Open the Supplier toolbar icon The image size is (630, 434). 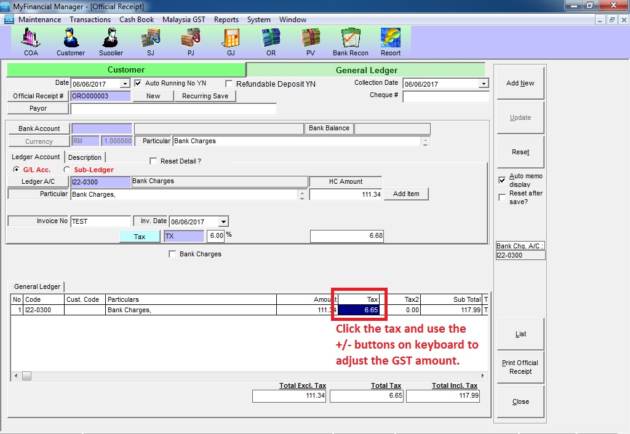click(x=111, y=41)
